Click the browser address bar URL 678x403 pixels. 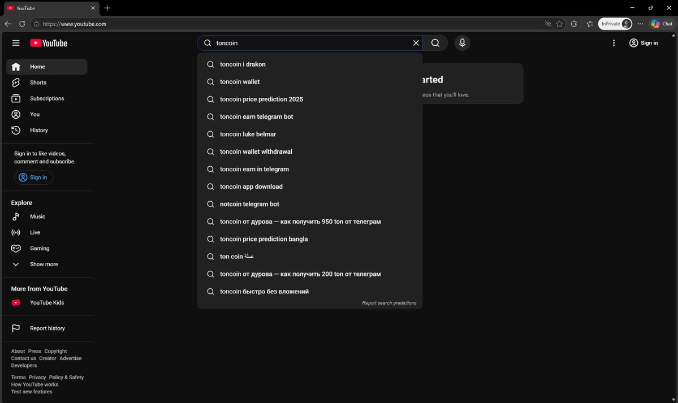point(75,24)
